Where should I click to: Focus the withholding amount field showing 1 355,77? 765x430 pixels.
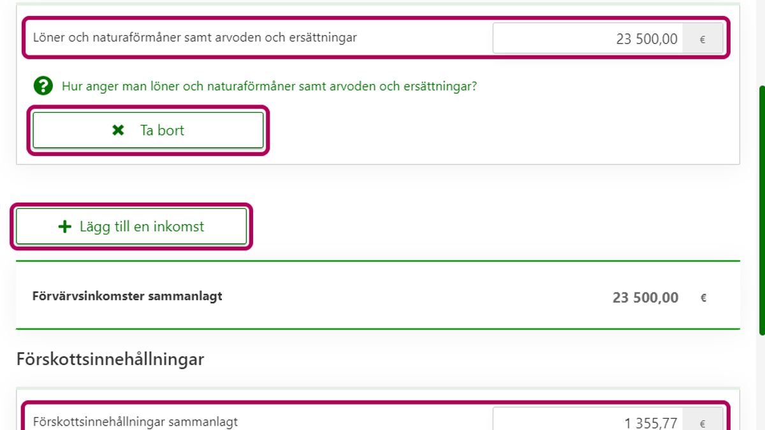click(587, 422)
